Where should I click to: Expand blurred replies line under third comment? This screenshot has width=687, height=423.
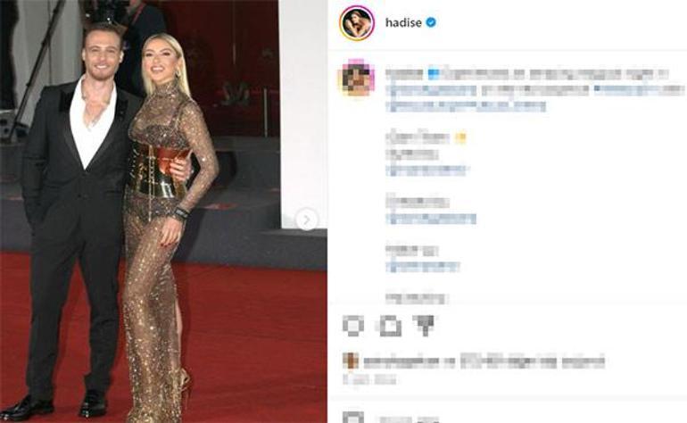tap(422, 267)
